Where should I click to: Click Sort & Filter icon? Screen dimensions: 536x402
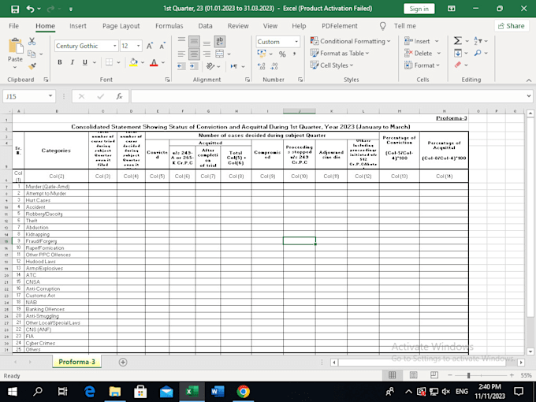478,41
